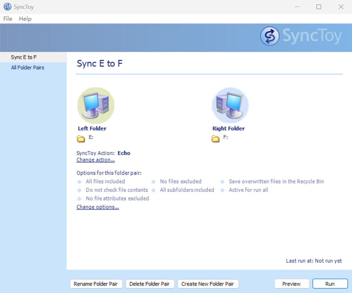352x293 pixels.
Task: Click the bullet beside All files included
Action: [79, 182]
